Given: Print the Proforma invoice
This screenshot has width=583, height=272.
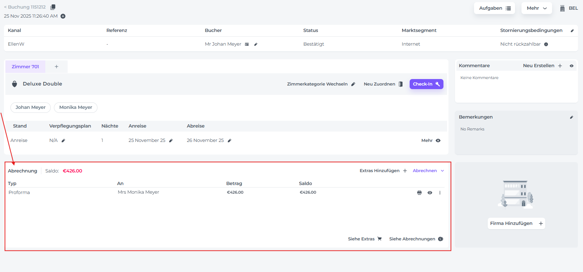Looking at the screenshot, I should [419, 193].
